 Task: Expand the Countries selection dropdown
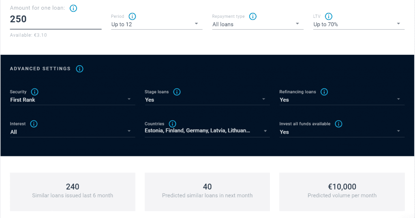207,131
